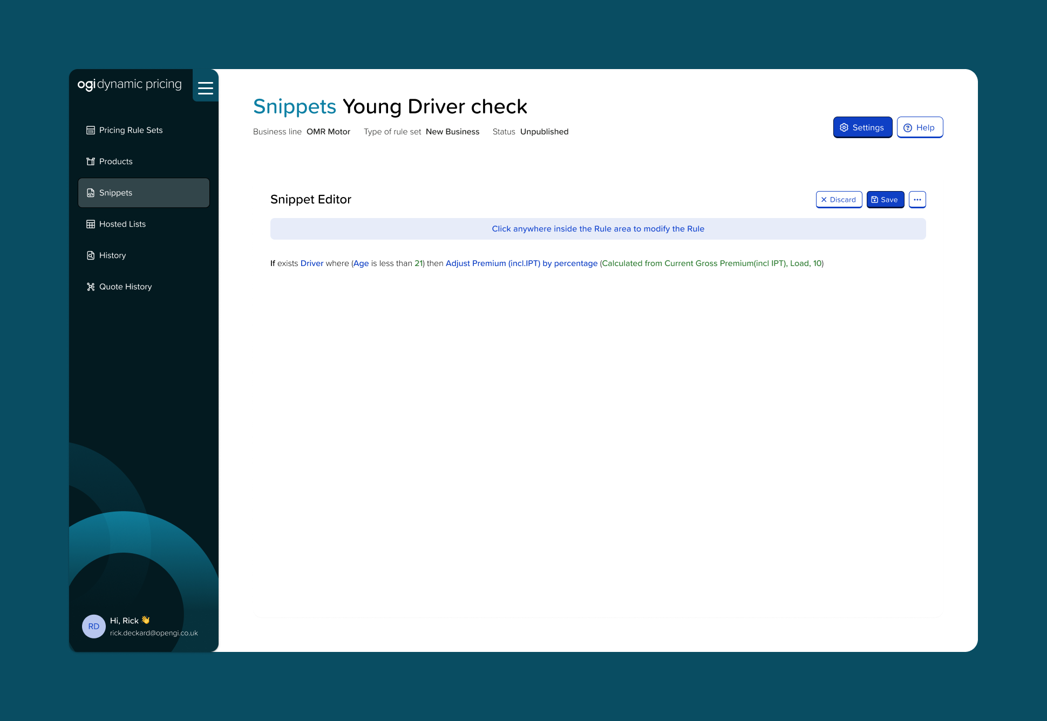Discard snippet changes
This screenshot has height=721, width=1047.
(839, 200)
